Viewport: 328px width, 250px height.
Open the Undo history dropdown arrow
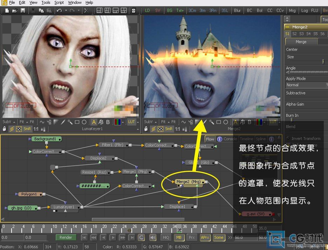[x=66, y=11]
